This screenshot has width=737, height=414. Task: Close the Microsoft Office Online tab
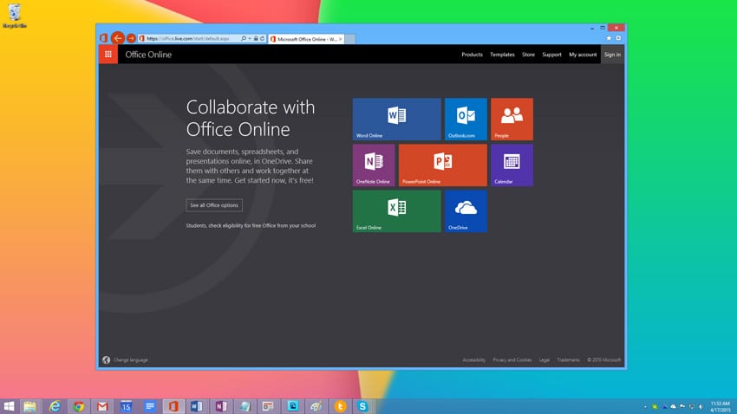coord(341,39)
